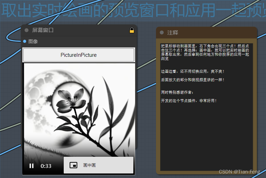Toggle the lock icon on 屏幕窗口 node

click(132, 30)
